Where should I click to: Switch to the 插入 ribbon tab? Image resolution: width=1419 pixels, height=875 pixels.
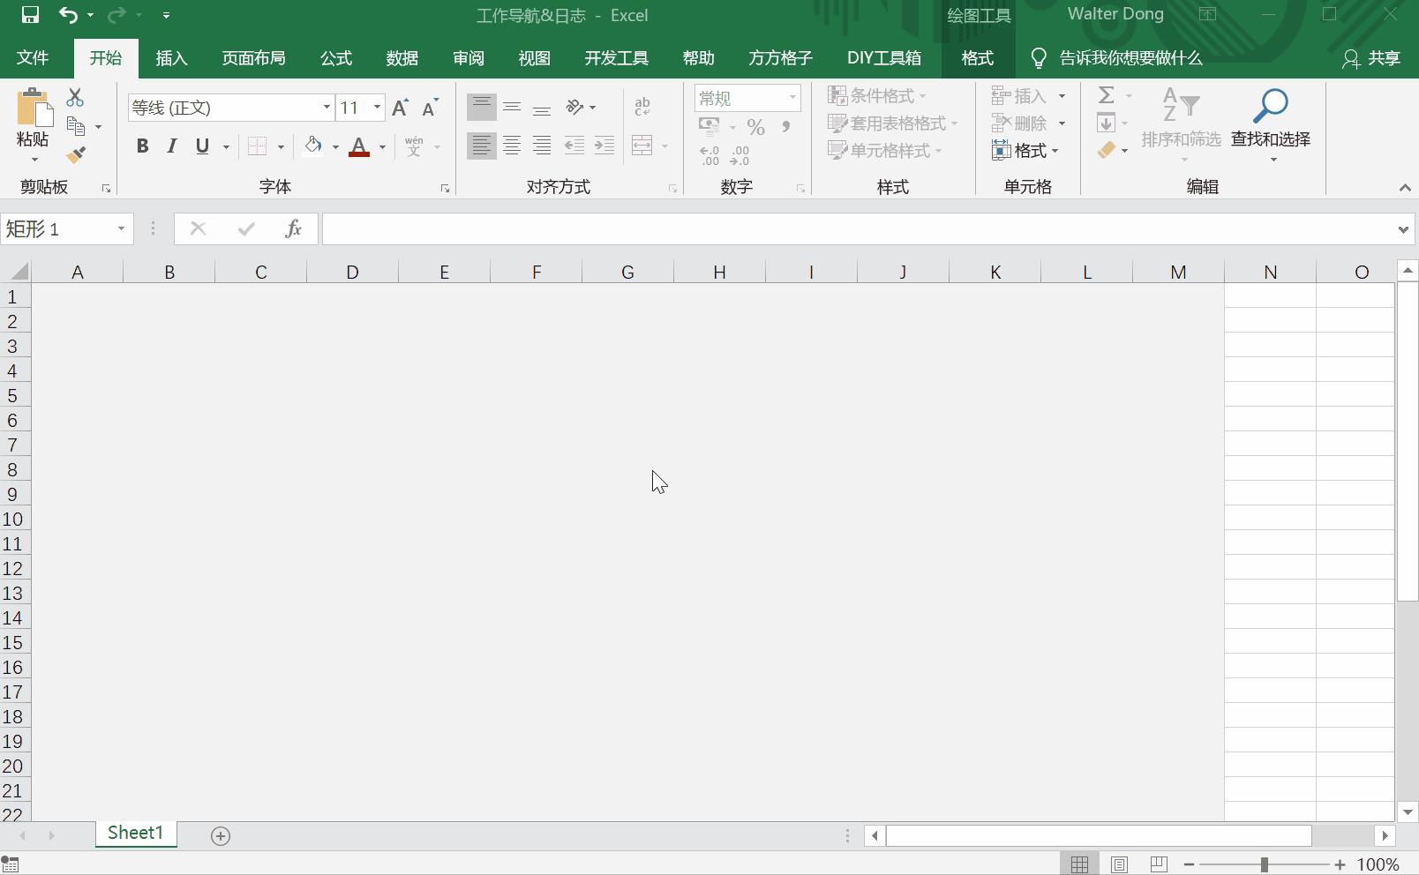pos(171,57)
